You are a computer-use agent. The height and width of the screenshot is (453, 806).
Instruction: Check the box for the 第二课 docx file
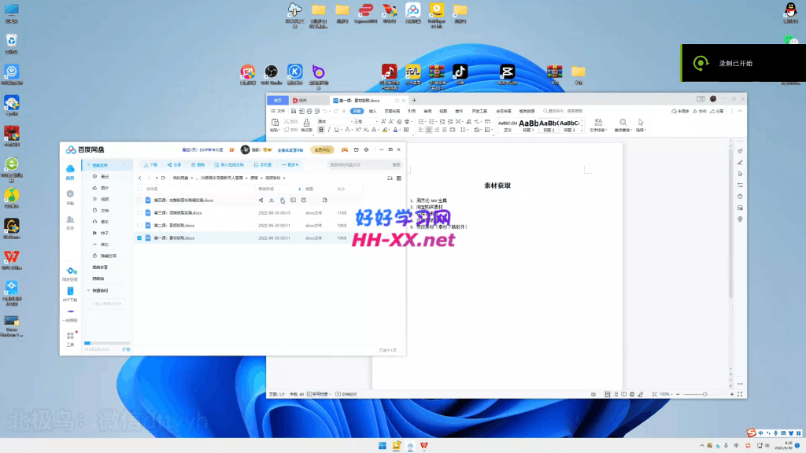139,226
